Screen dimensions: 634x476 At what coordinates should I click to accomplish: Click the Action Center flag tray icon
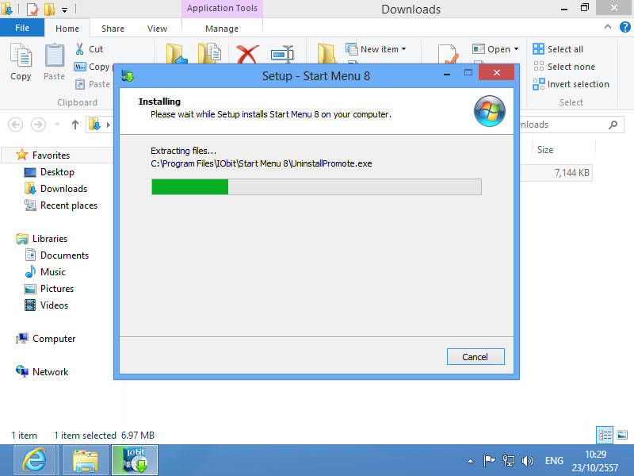coord(489,461)
